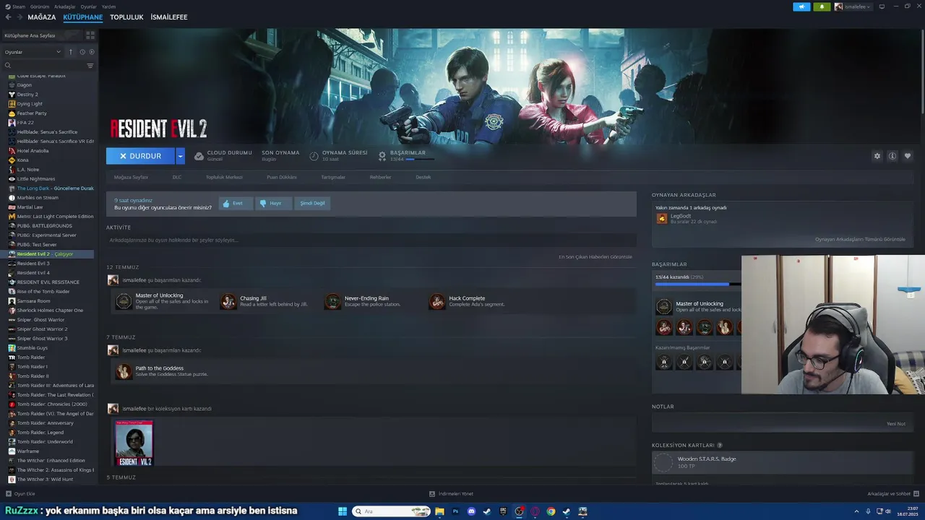The height and width of the screenshot is (520, 925).
Task: Select Resident Evil 3 in library list
Action: (33, 264)
